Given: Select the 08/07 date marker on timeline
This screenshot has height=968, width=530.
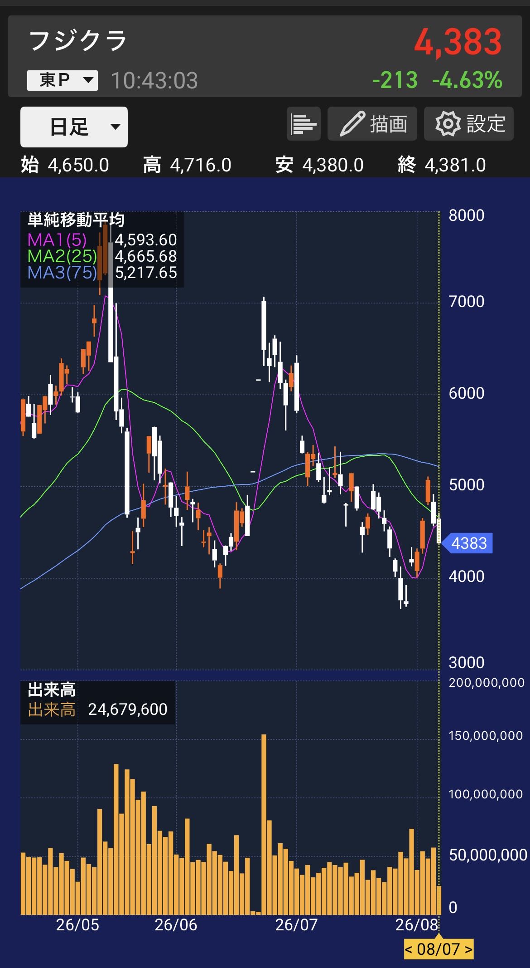Looking at the screenshot, I should [438, 948].
